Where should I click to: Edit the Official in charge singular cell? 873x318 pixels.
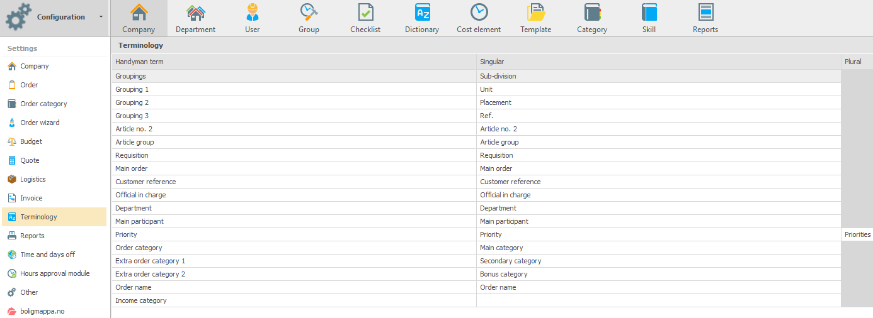coord(659,195)
